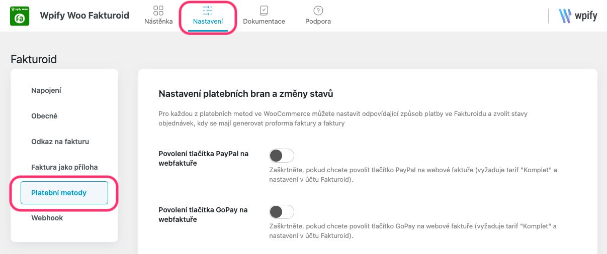The height and width of the screenshot is (254, 607).
Task: Click the 'Povolení tlačítka PayPal na webfaktuře' label
Action: coord(203,158)
